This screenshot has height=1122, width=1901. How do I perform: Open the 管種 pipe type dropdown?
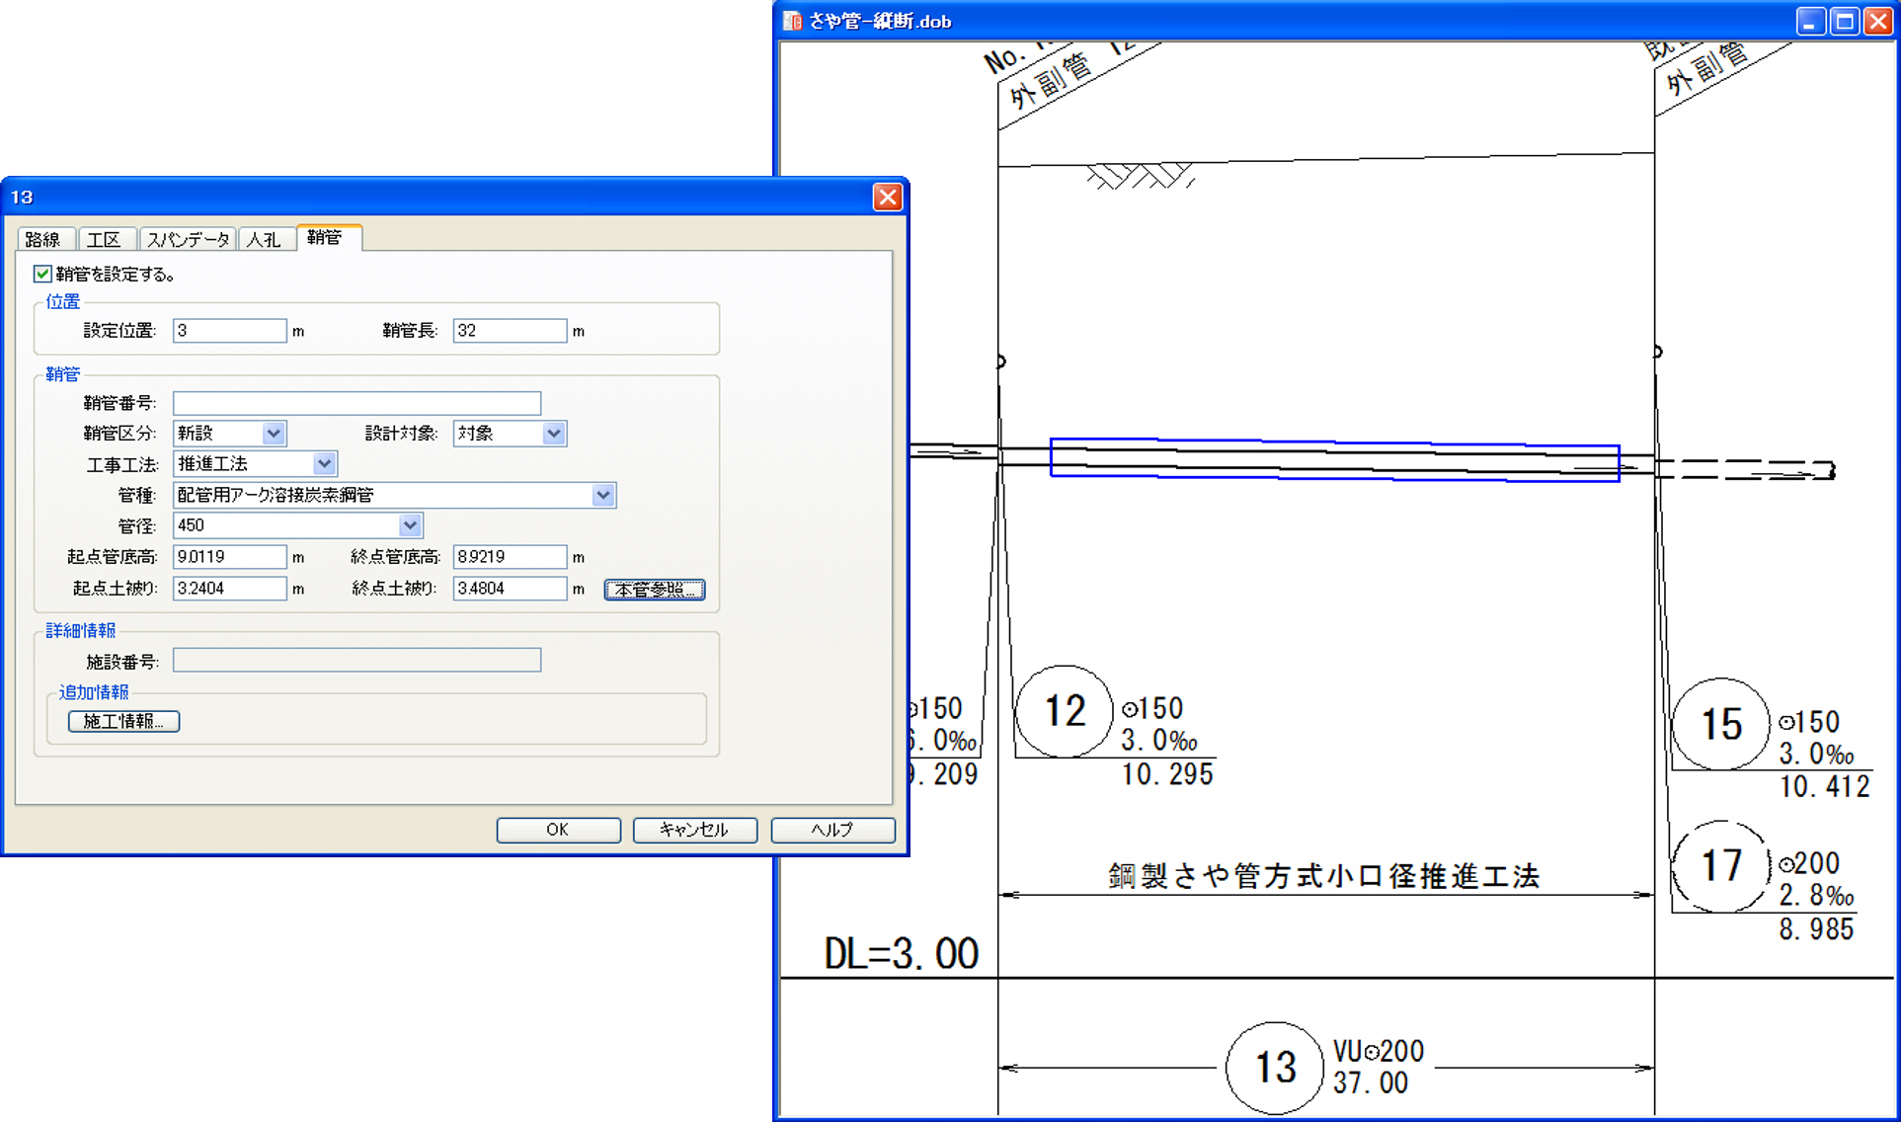coord(602,495)
